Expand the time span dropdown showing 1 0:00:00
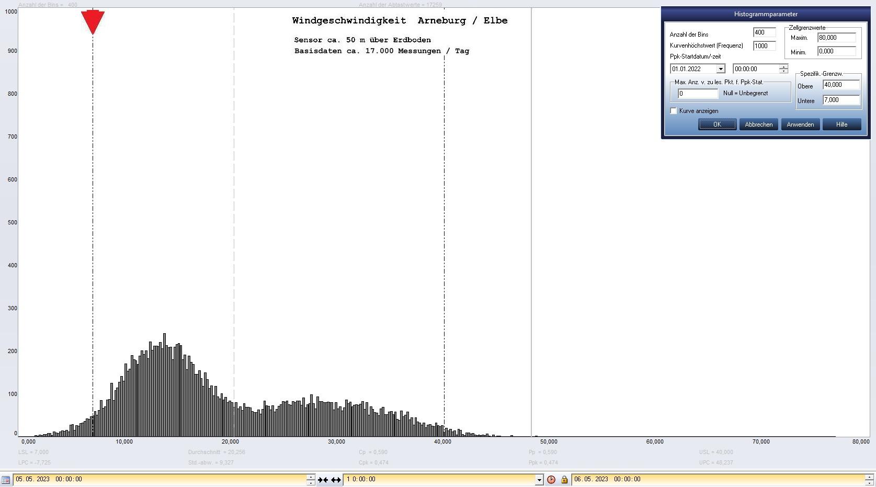 [x=539, y=480]
